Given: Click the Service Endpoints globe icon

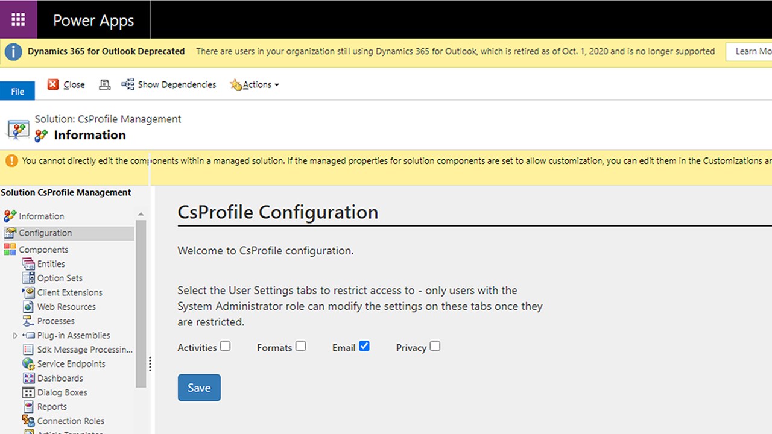Looking at the screenshot, I should tap(28, 364).
